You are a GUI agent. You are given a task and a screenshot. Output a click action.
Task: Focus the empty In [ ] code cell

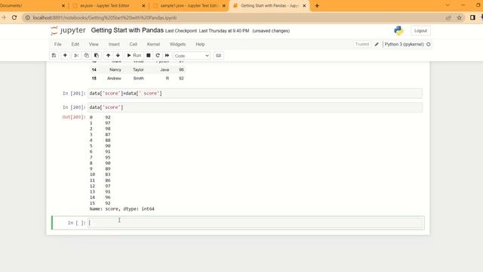click(x=255, y=223)
